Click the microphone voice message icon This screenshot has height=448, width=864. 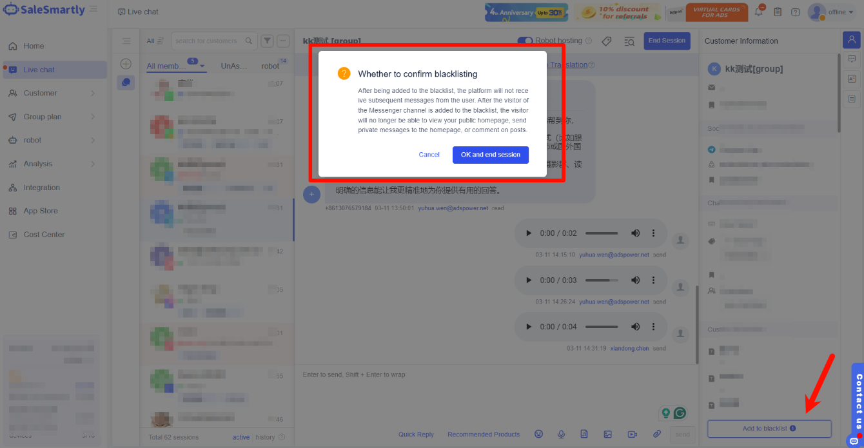pos(561,434)
